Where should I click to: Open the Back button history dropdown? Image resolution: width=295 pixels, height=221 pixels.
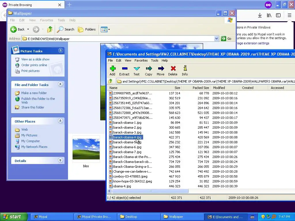[28, 29]
